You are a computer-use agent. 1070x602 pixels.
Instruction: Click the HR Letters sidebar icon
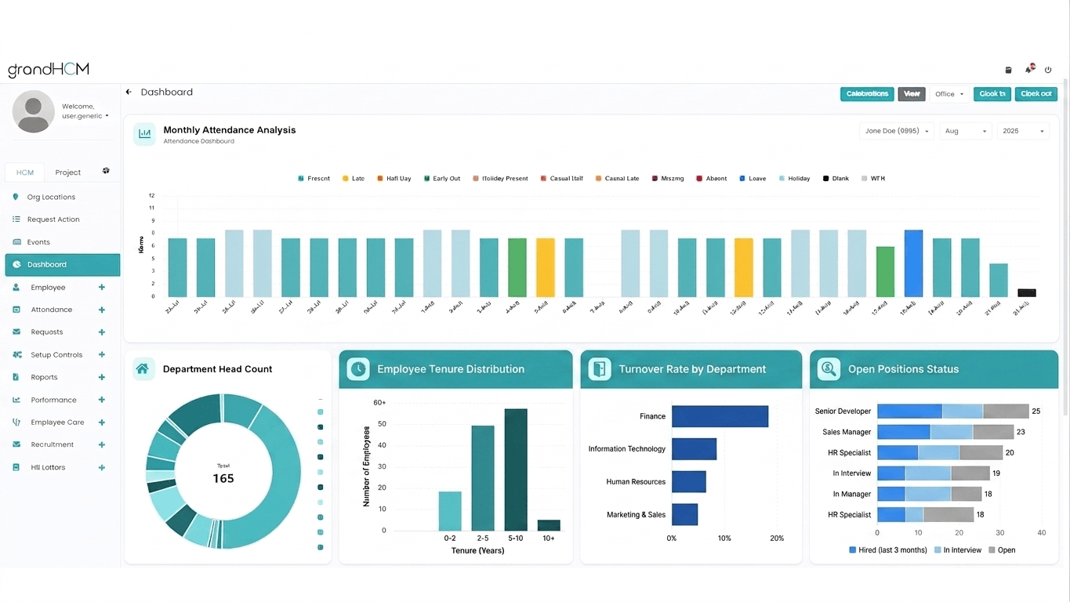(x=16, y=467)
